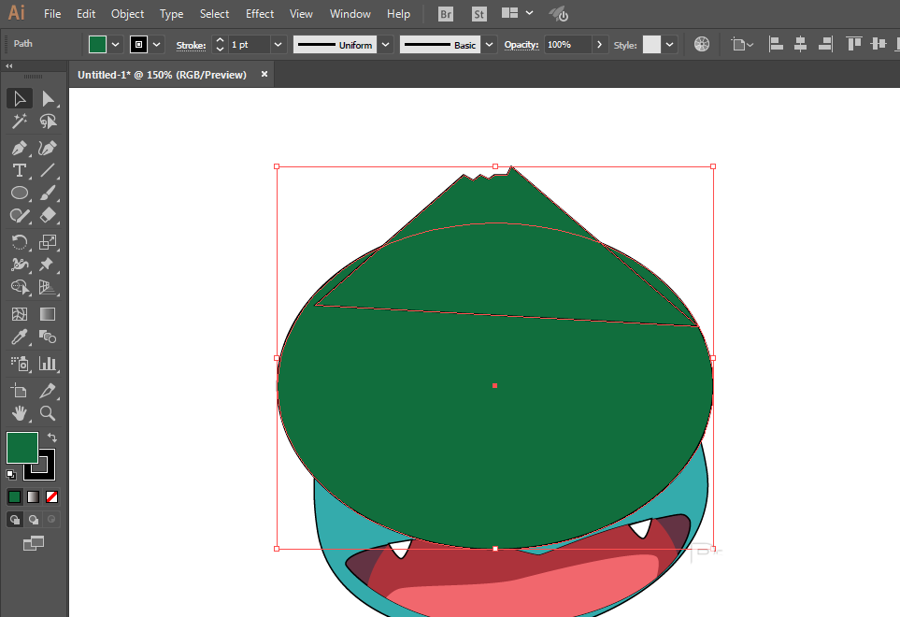The image size is (900, 617).
Task: Choose the Magic Wand tool
Action: [20, 122]
